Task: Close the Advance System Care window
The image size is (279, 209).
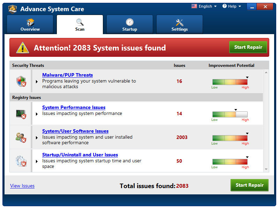Action: [265, 7]
